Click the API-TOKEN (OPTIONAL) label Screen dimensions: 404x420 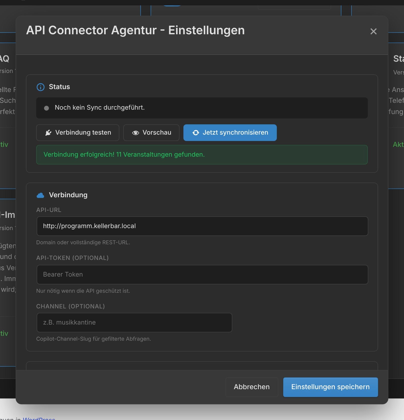coord(72,258)
